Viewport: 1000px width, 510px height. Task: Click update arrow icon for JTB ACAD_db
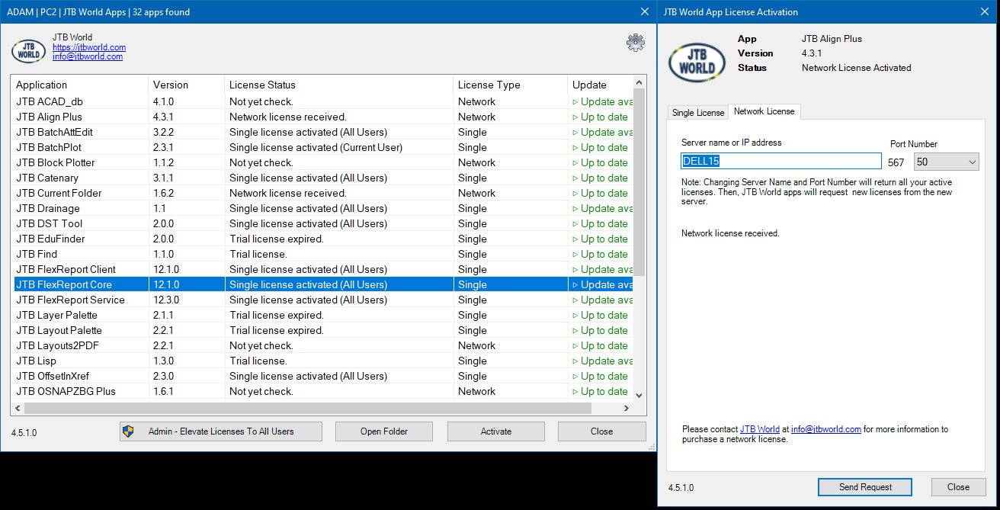click(x=575, y=101)
